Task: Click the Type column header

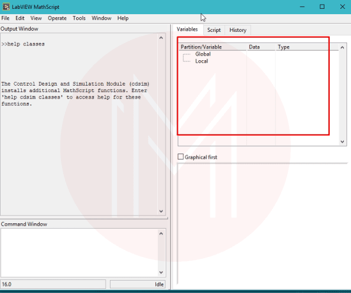Action: click(307, 47)
